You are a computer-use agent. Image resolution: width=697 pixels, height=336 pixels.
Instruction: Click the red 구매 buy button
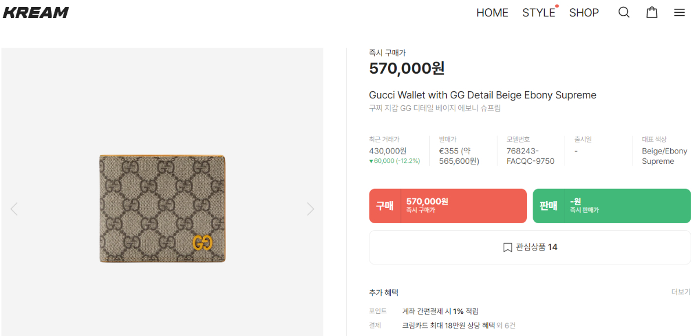448,206
